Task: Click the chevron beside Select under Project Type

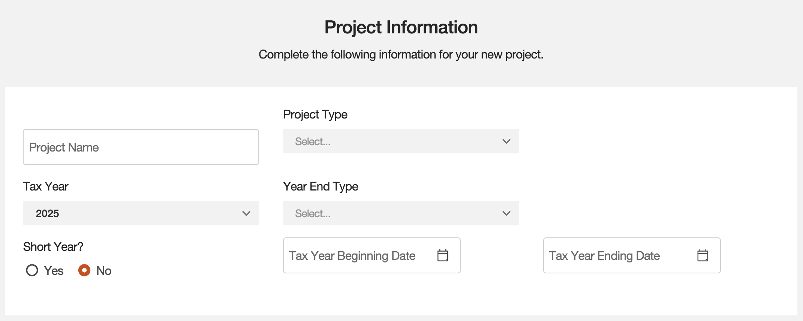Action: (x=506, y=141)
